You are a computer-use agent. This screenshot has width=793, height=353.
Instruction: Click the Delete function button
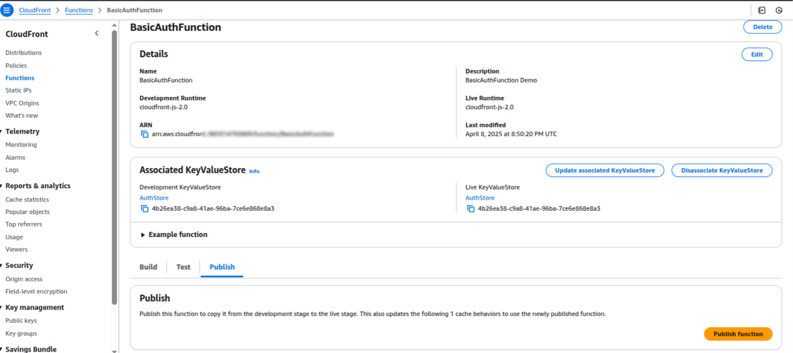(762, 27)
